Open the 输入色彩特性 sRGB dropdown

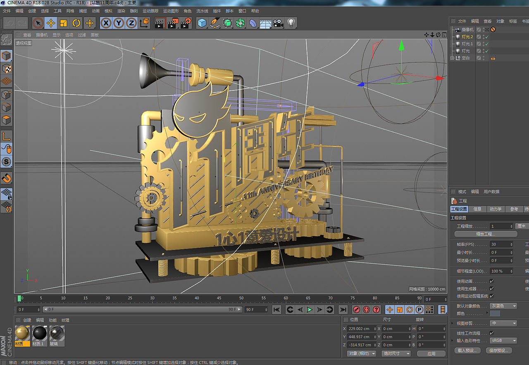pos(503,341)
